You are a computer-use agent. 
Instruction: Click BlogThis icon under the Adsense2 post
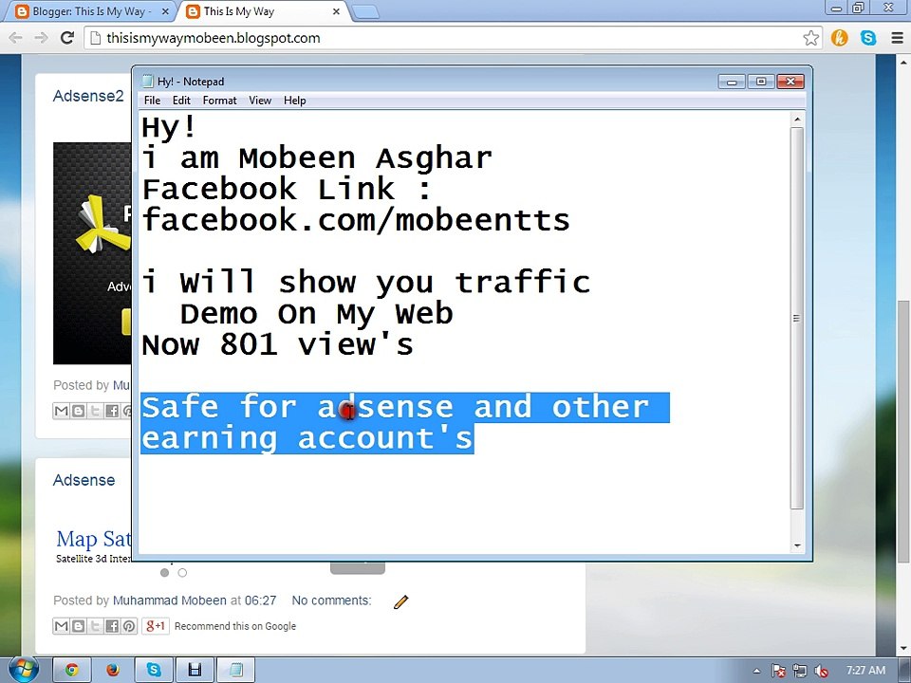pos(78,411)
